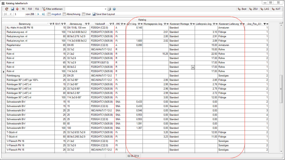The height and width of the screenshot is (160, 285).
Task: Click the refresh icon in toolbar
Action: (x=6, y=9)
